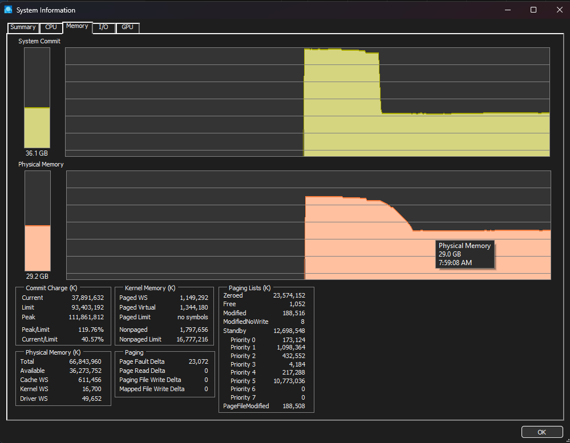Click the System Information app icon
The image size is (570, 443).
[x=8, y=10]
